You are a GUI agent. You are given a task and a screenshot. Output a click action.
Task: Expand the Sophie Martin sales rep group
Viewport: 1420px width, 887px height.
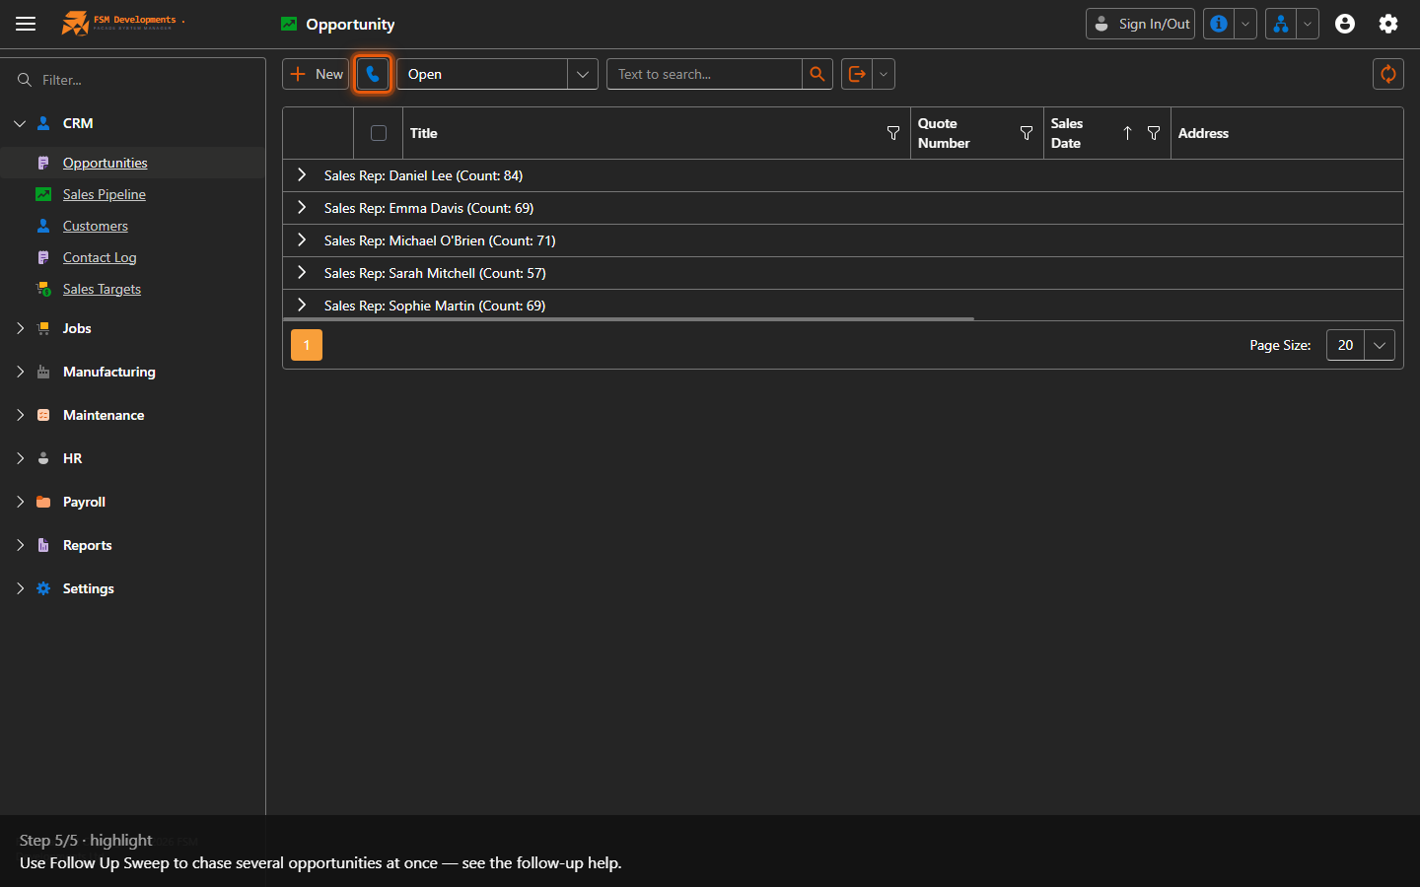pos(302,305)
